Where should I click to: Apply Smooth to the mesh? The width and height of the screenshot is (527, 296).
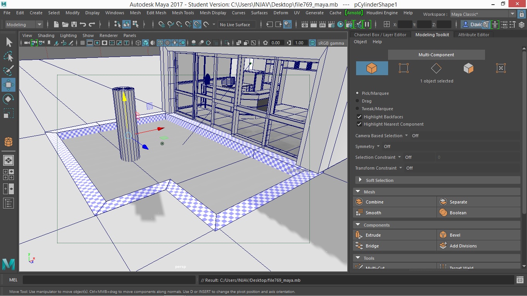click(395, 213)
